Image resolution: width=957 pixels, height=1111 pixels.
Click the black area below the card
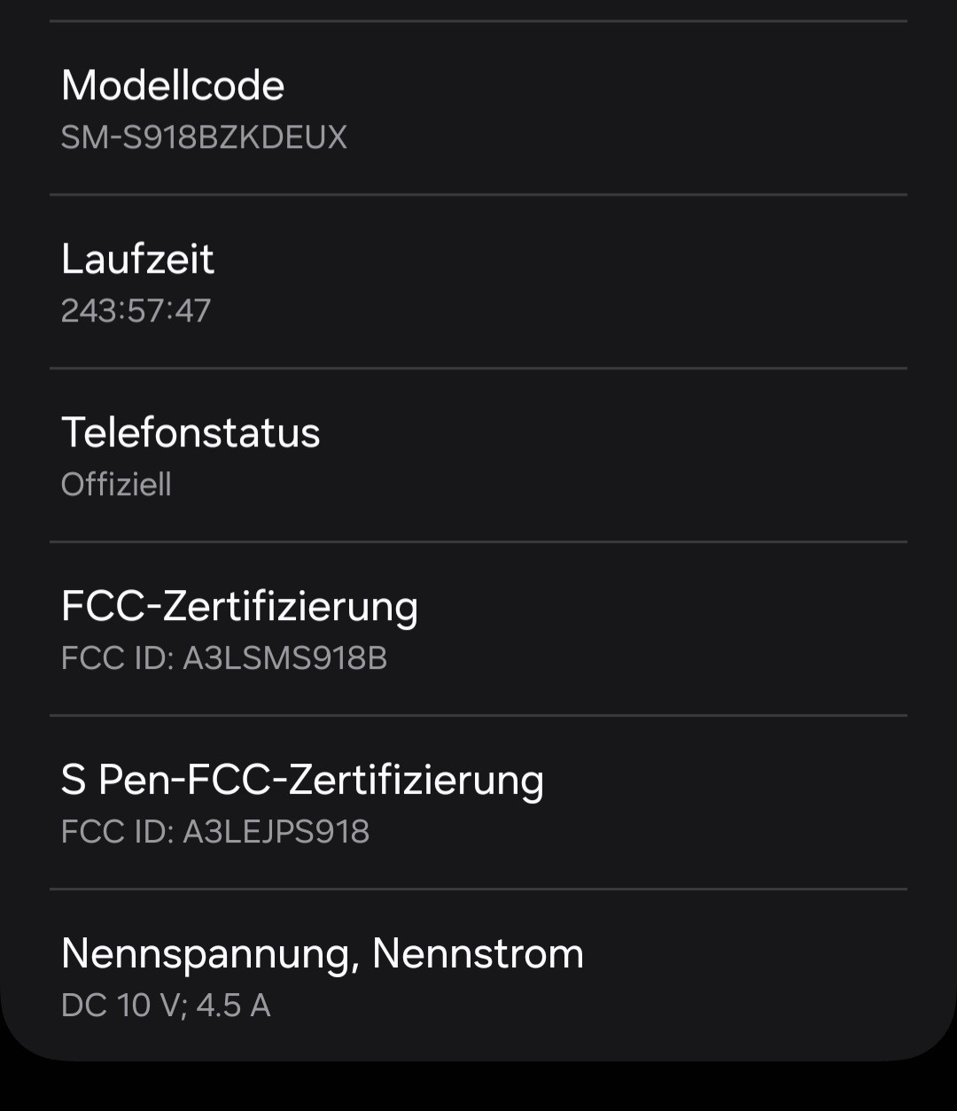click(x=478, y=1088)
